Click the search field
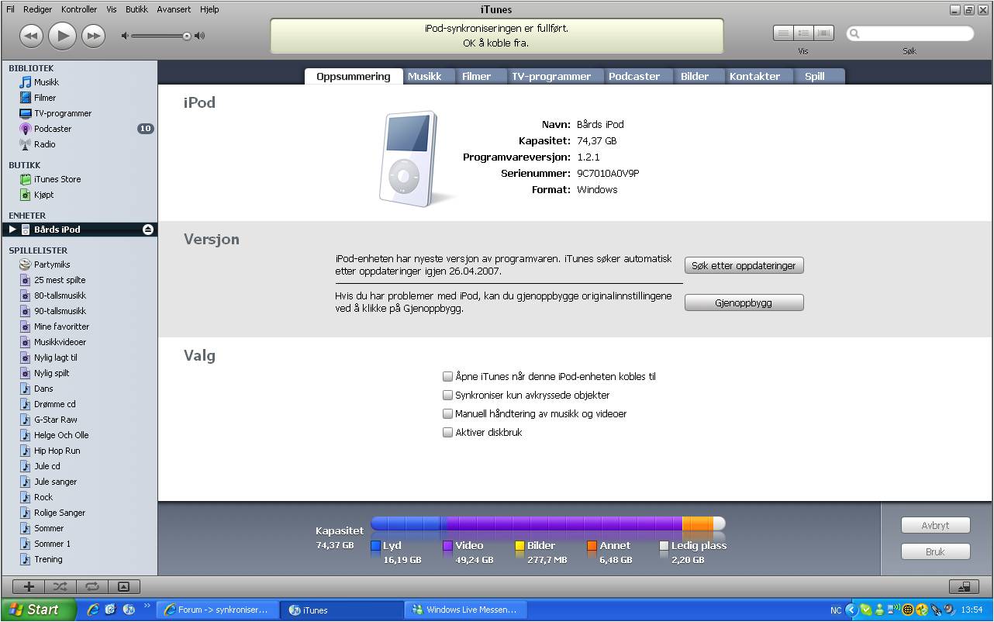The height and width of the screenshot is (622, 994). coord(910,33)
